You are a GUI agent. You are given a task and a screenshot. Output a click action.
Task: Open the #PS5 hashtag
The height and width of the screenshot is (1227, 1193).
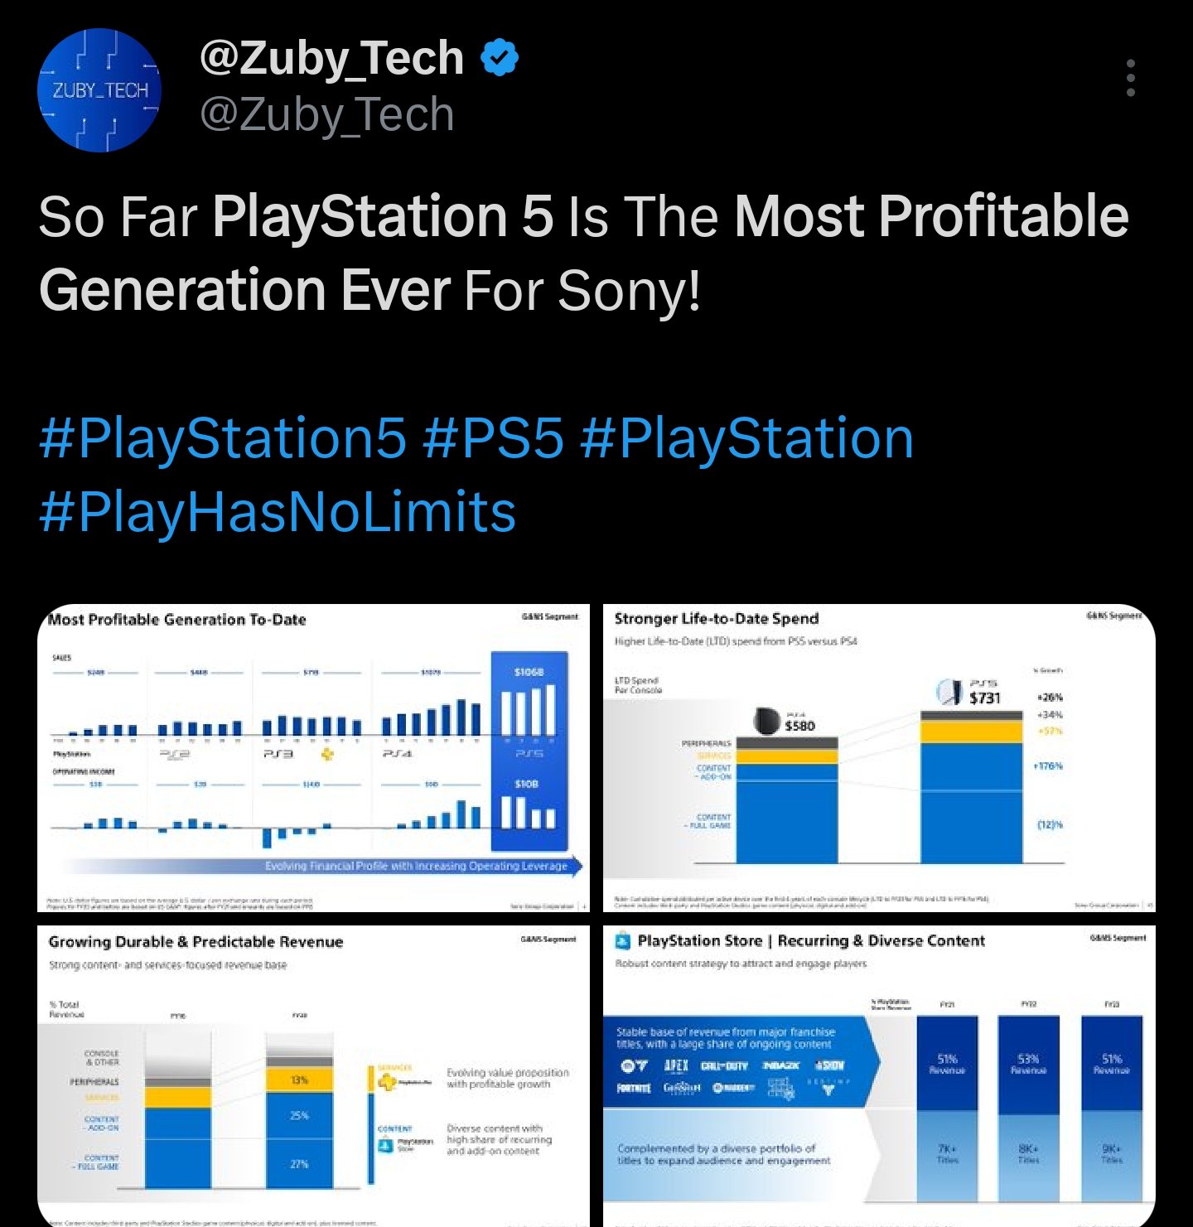(x=493, y=437)
